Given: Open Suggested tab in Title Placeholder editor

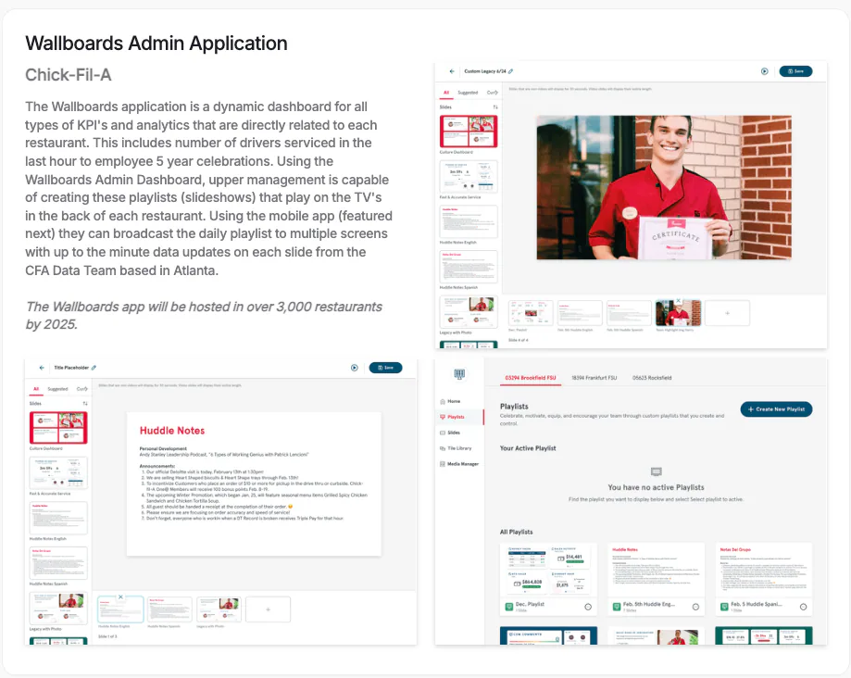Looking at the screenshot, I should coord(57,389).
